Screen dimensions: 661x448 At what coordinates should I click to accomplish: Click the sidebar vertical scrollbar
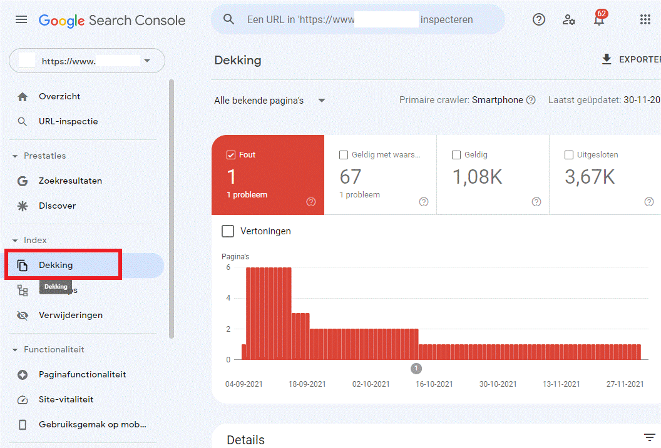pyautogui.click(x=172, y=206)
